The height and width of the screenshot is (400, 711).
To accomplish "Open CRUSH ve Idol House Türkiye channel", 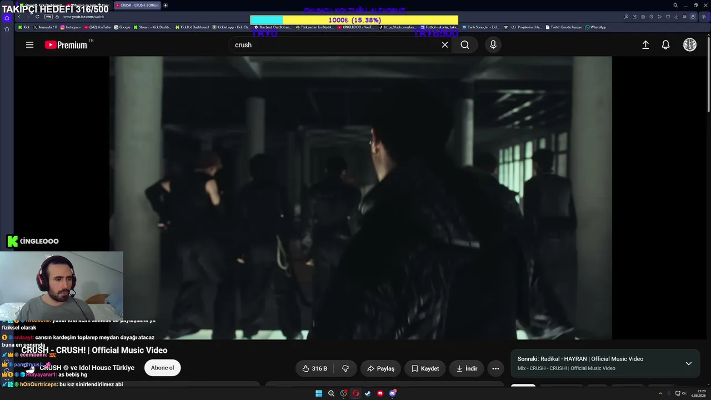I will click(87, 368).
